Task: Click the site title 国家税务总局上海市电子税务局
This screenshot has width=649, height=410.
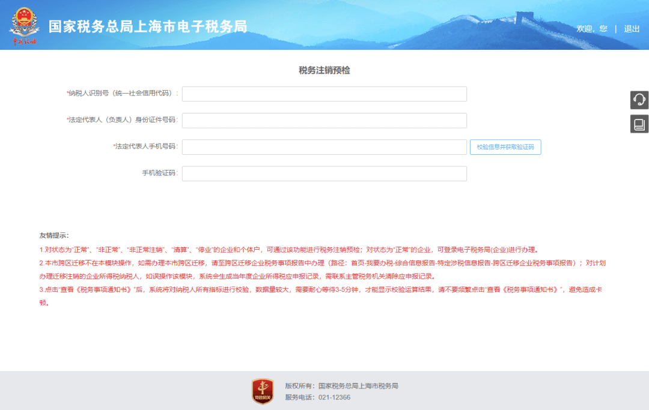Action: (147, 26)
